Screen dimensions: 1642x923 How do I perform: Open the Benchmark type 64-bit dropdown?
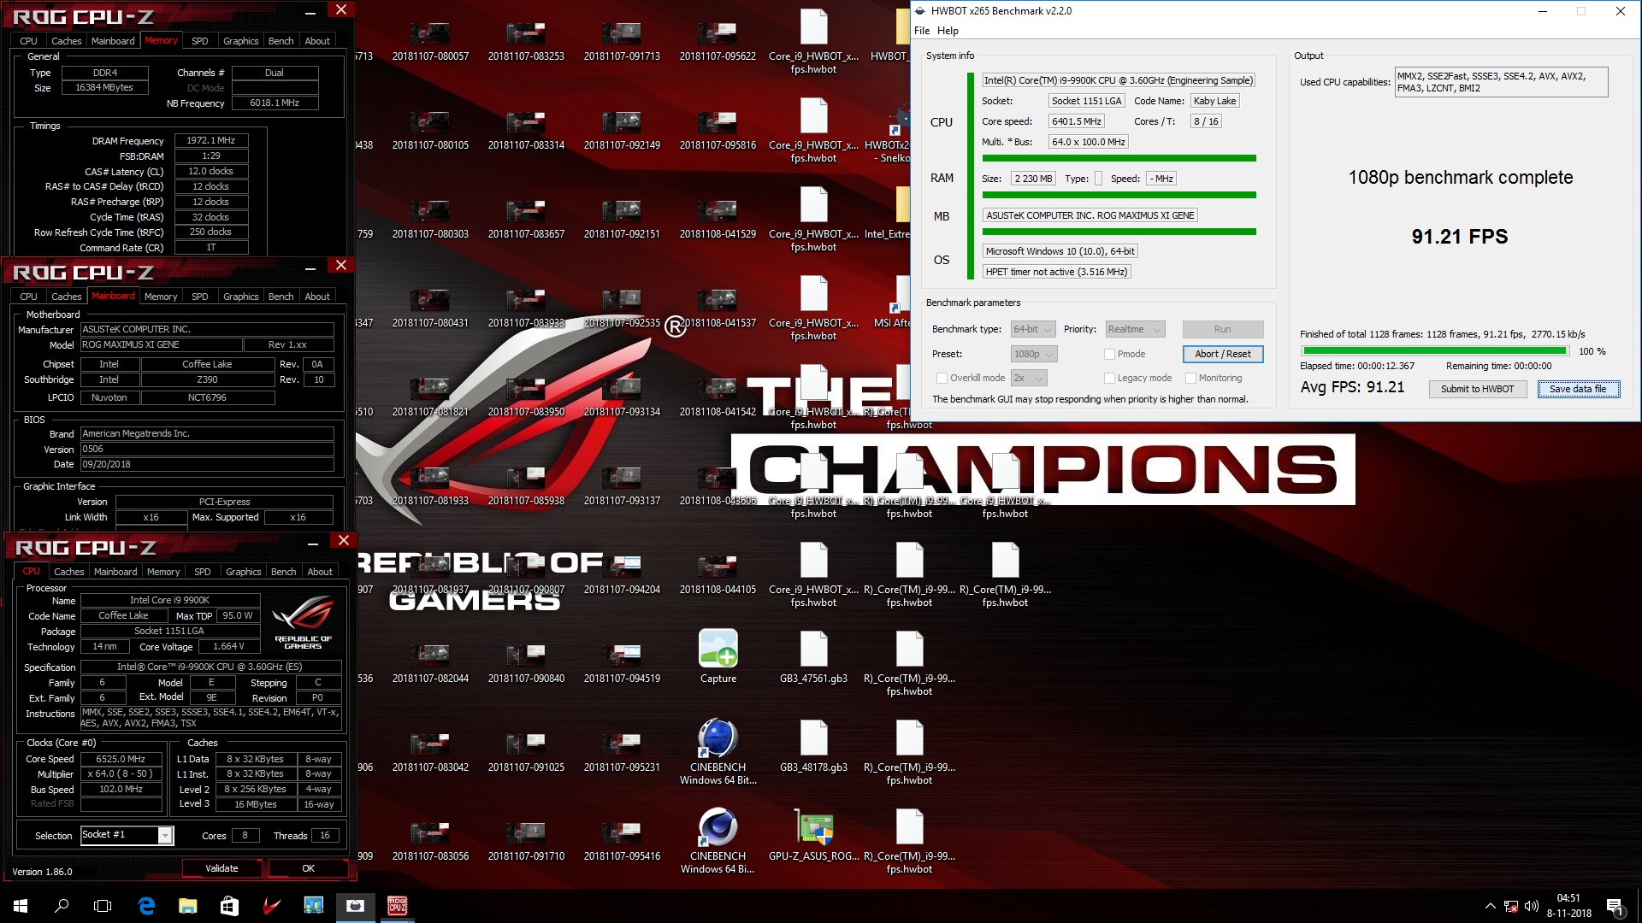pos(1033,329)
